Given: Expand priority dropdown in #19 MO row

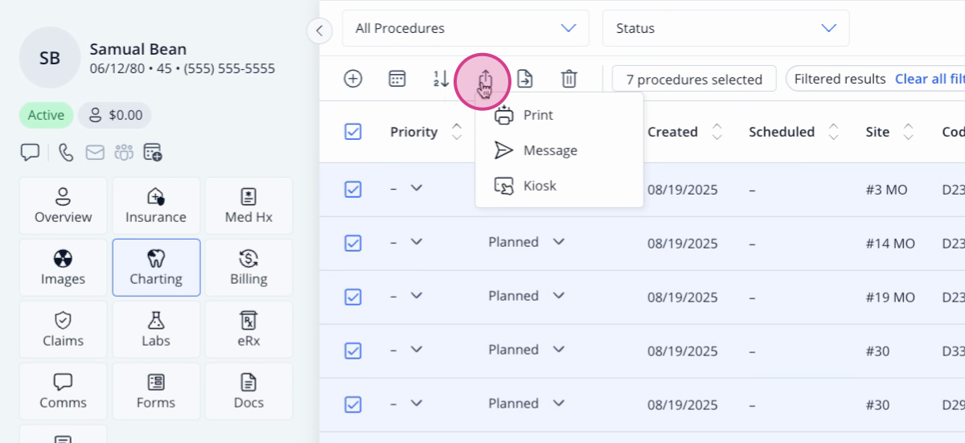Looking at the screenshot, I should pos(416,296).
